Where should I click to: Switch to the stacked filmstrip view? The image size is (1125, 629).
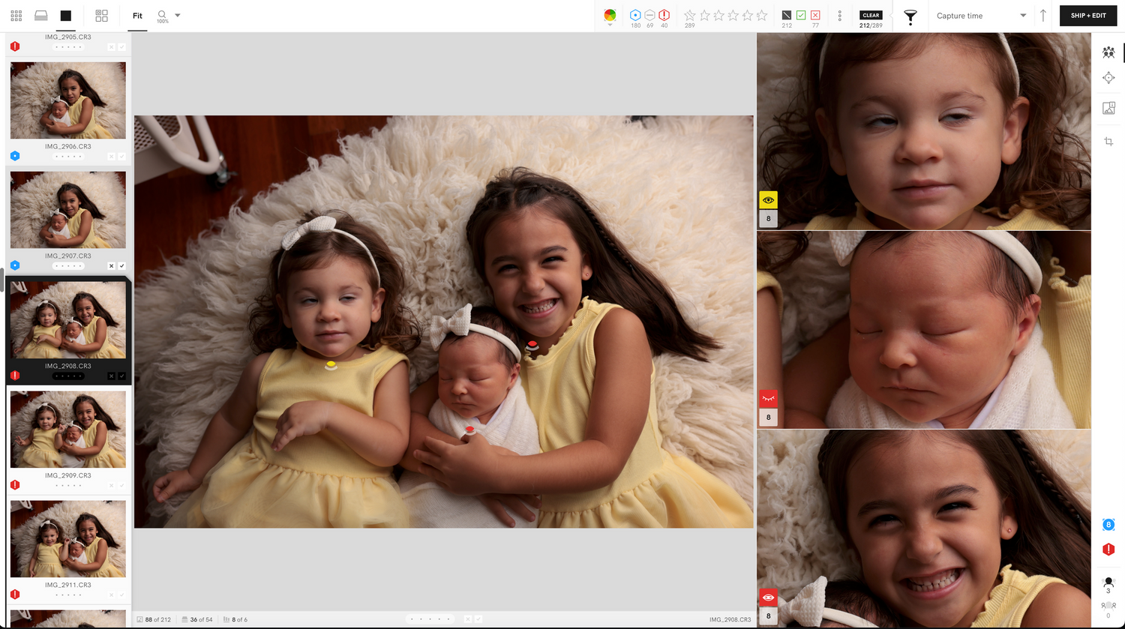pos(41,16)
